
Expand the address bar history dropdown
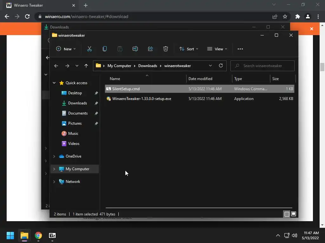(210, 66)
